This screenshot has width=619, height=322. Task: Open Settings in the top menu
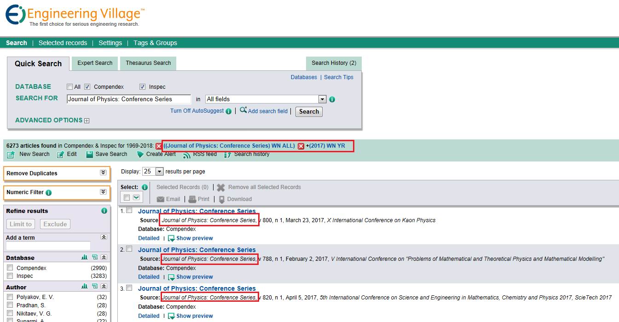110,43
